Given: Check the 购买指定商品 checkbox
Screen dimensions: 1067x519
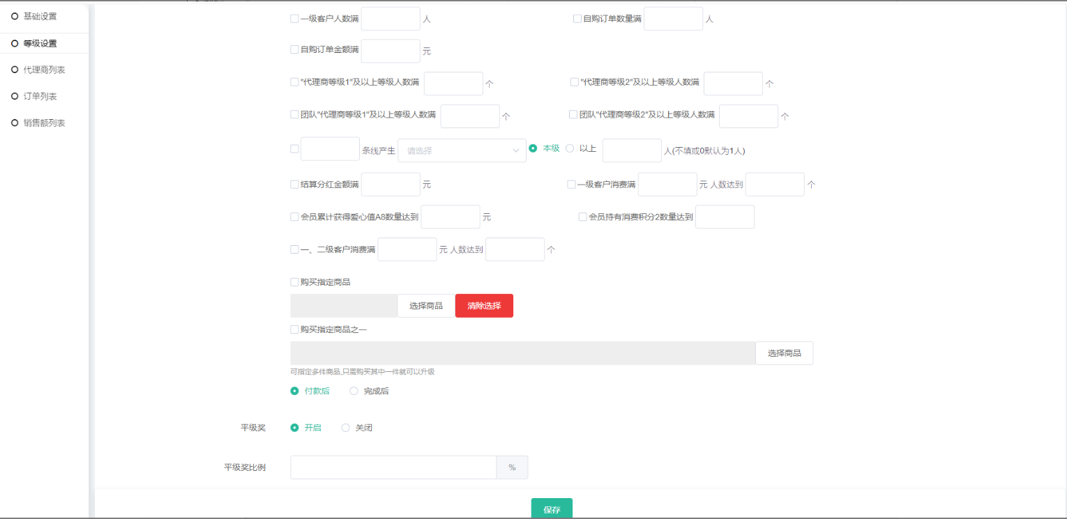Looking at the screenshot, I should [294, 282].
